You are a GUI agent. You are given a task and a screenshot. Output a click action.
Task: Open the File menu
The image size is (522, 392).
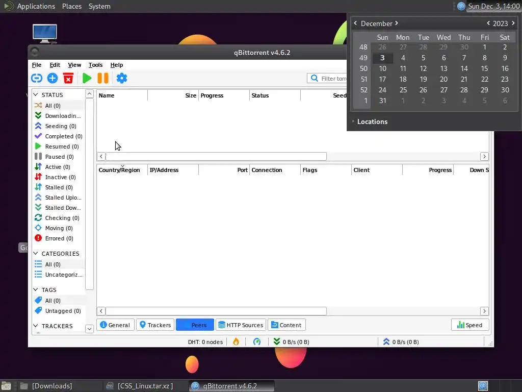click(37, 65)
